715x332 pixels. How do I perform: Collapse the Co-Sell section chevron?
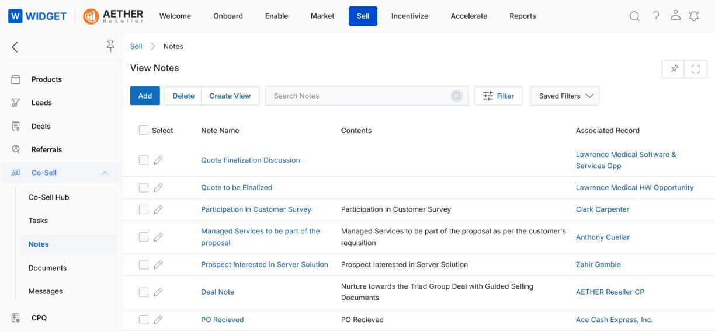[x=105, y=173]
